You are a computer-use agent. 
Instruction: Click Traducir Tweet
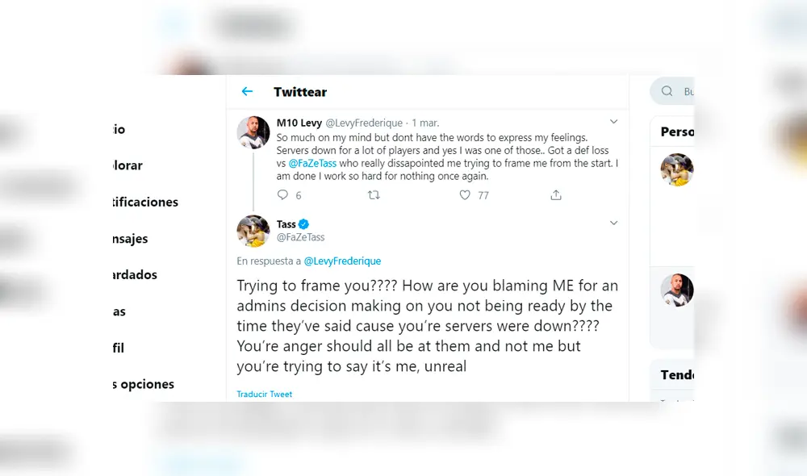click(264, 395)
